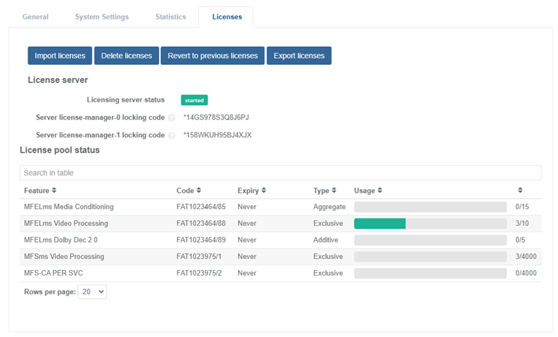Sort table by Expiry column icon
The image size is (558, 337).
263,191
